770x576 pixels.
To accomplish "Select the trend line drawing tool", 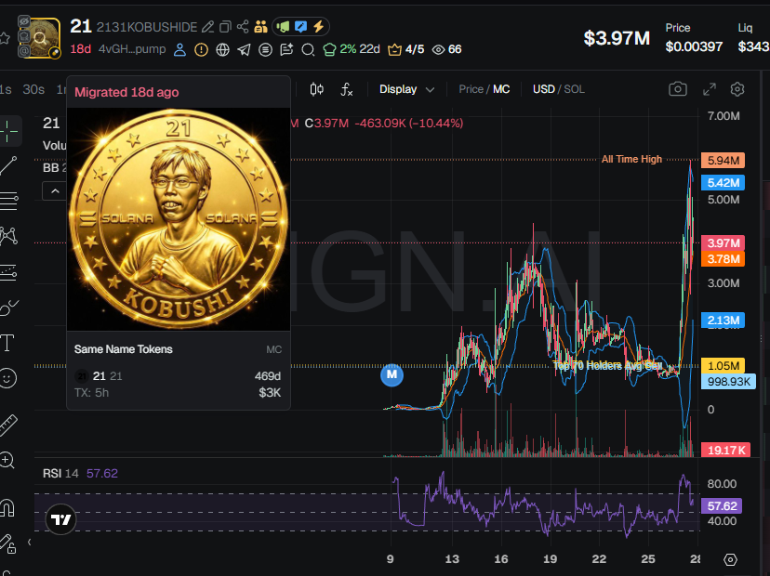I will (8, 166).
